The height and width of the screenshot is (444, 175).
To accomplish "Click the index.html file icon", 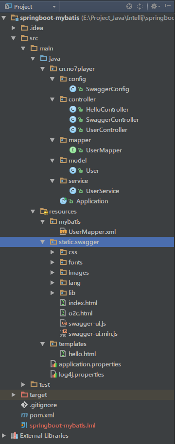I will point(63,303).
